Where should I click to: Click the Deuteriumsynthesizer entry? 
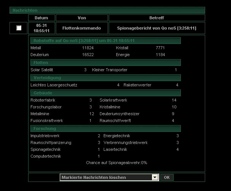tap(119, 114)
